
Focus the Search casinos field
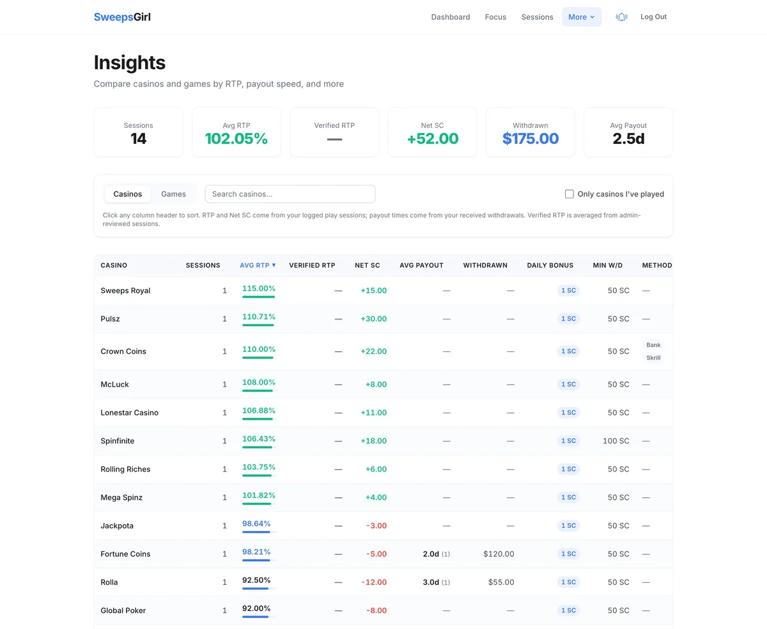pos(290,194)
